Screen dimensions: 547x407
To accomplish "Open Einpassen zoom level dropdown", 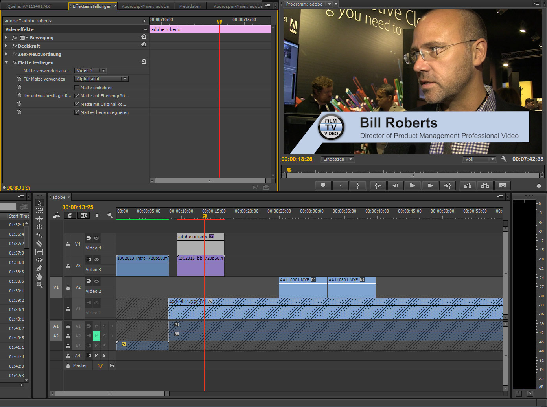I will [x=338, y=159].
